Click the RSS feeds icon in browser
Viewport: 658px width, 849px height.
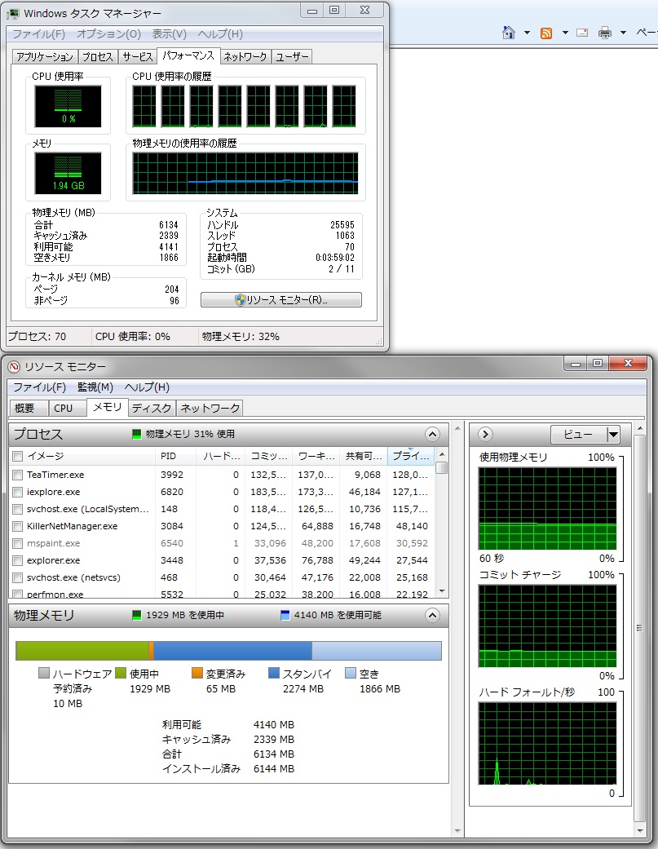[x=546, y=33]
